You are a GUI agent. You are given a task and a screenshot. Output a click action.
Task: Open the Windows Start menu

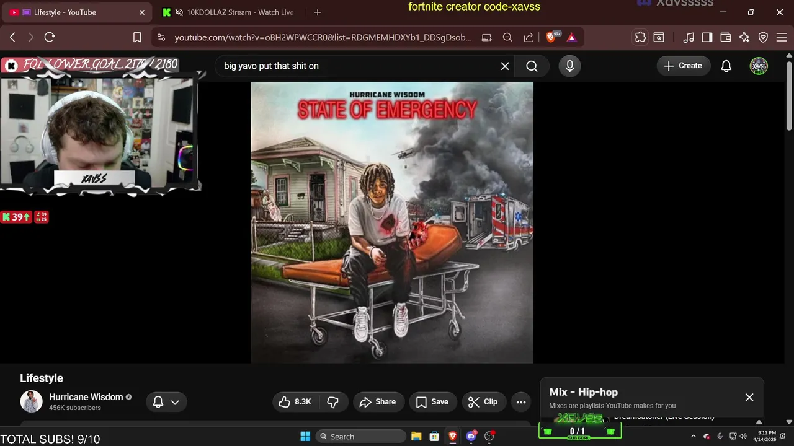[305, 436]
